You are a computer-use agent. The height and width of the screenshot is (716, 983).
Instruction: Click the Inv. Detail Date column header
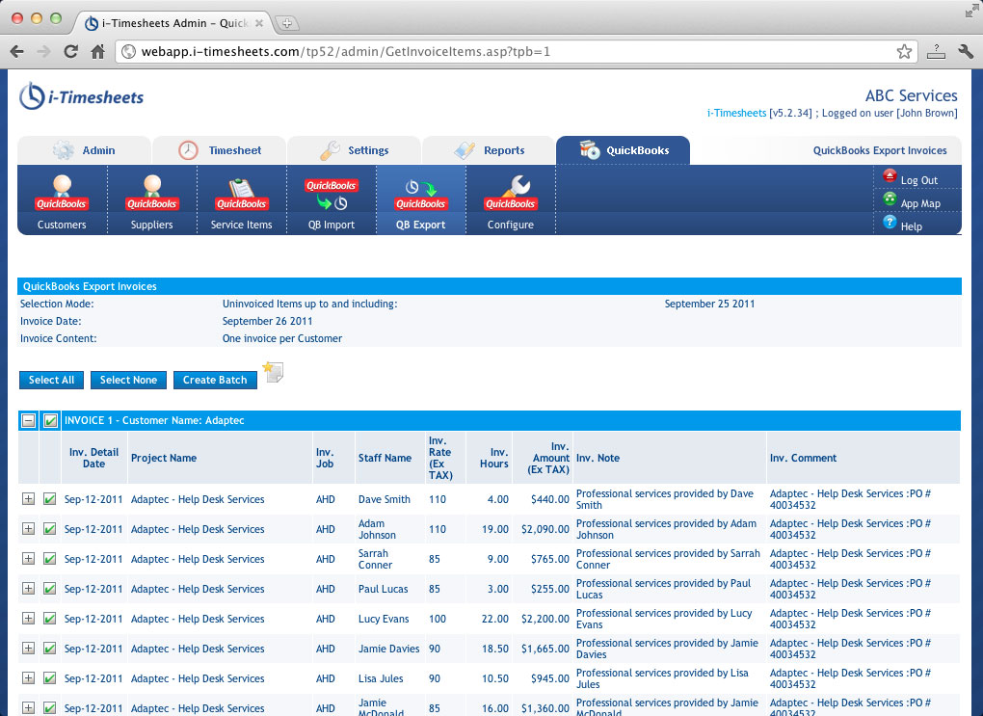(x=94, y=459)
